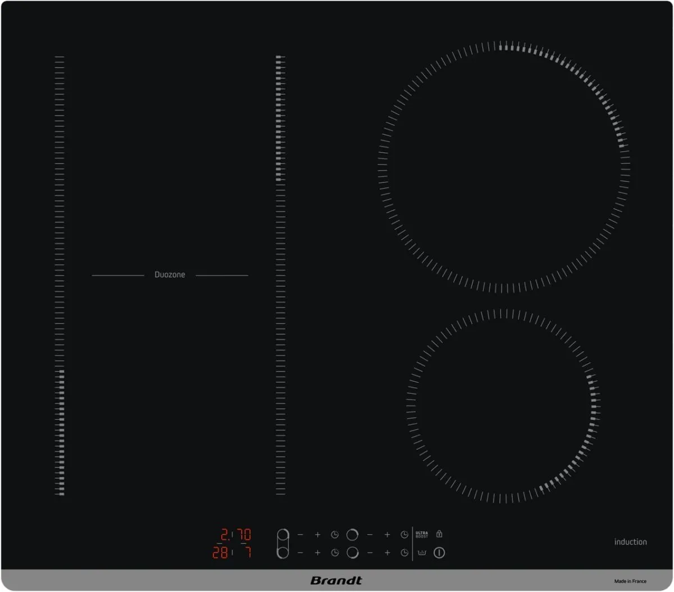Select the front-left Duozone zone selector
Viewport: 674px width, 592px height.
tap(283, 553)
